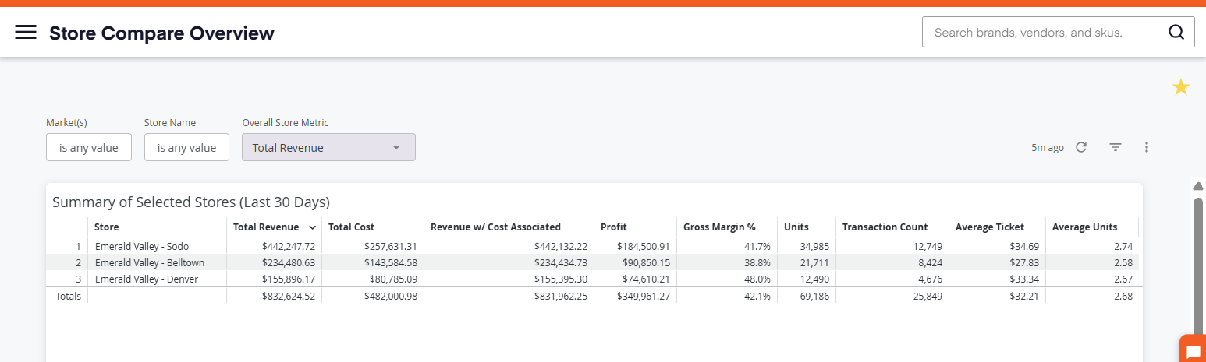This screenshot has height=362, width=1206.
Task: Click the Total Revenue sort arrow
Action: pyautogui.click(x=312, y=227)
